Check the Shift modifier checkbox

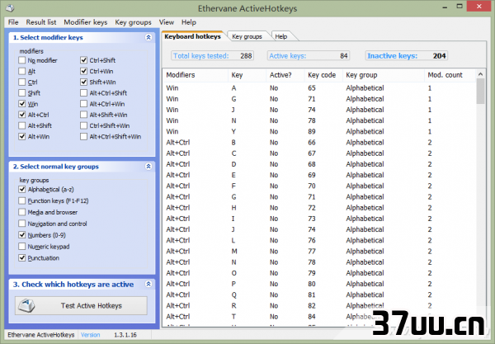point(21,92)
